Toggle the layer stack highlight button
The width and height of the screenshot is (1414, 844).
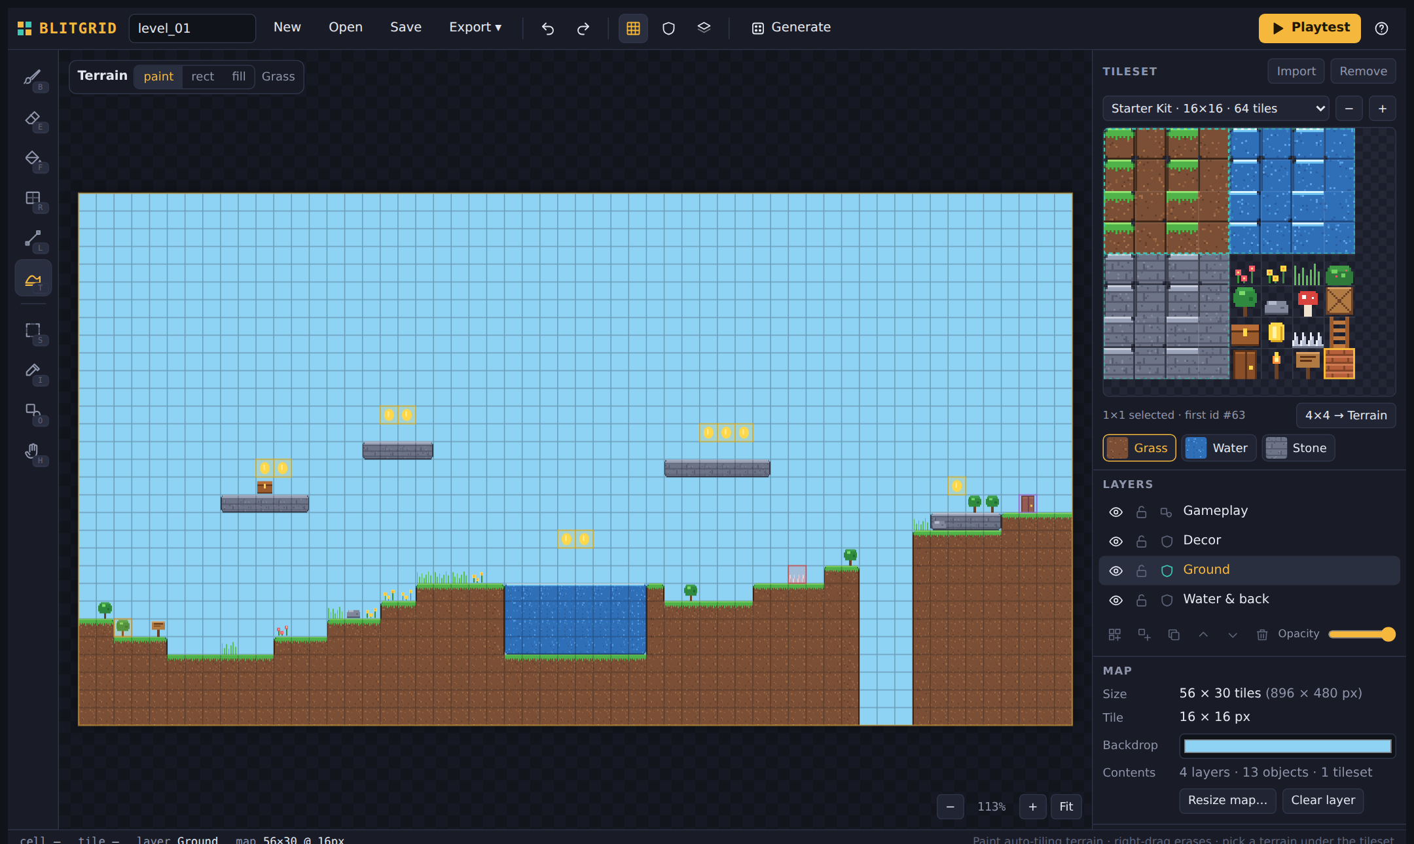point(704,28)
